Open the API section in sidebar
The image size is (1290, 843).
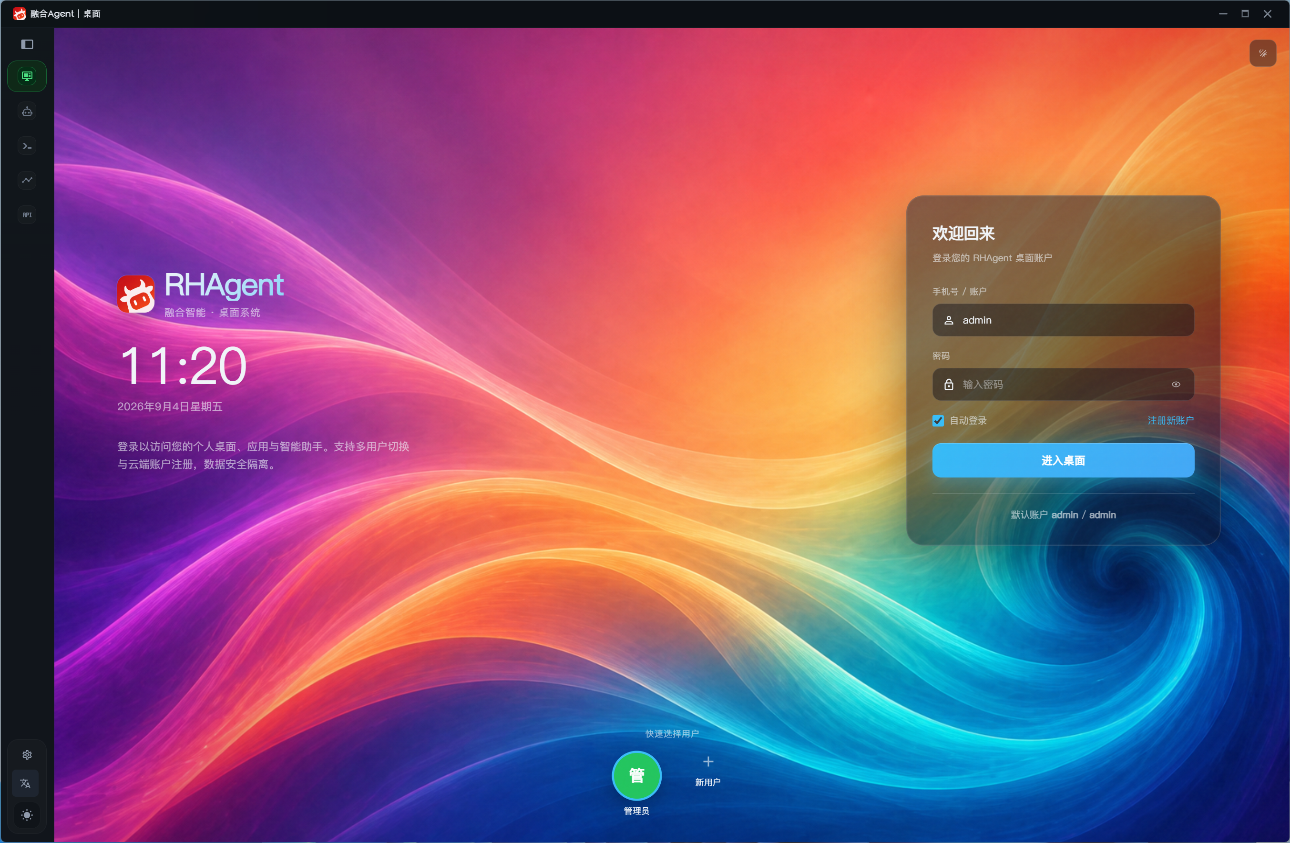coord(27,214)
